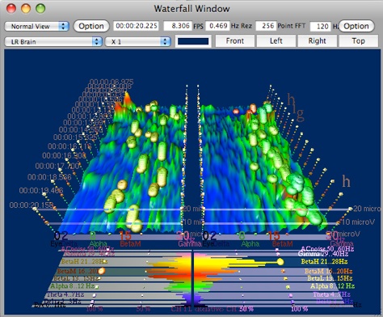The width and height of the screenshot is (383, 317).
Task: Click the right Option button
Action: click(x=356, y=26)
